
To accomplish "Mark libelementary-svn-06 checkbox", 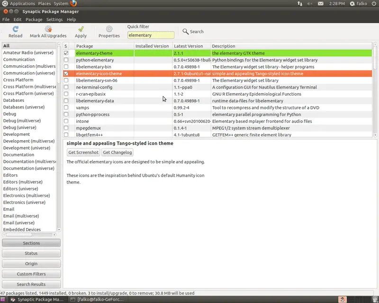I will click(x=66, y=80).
